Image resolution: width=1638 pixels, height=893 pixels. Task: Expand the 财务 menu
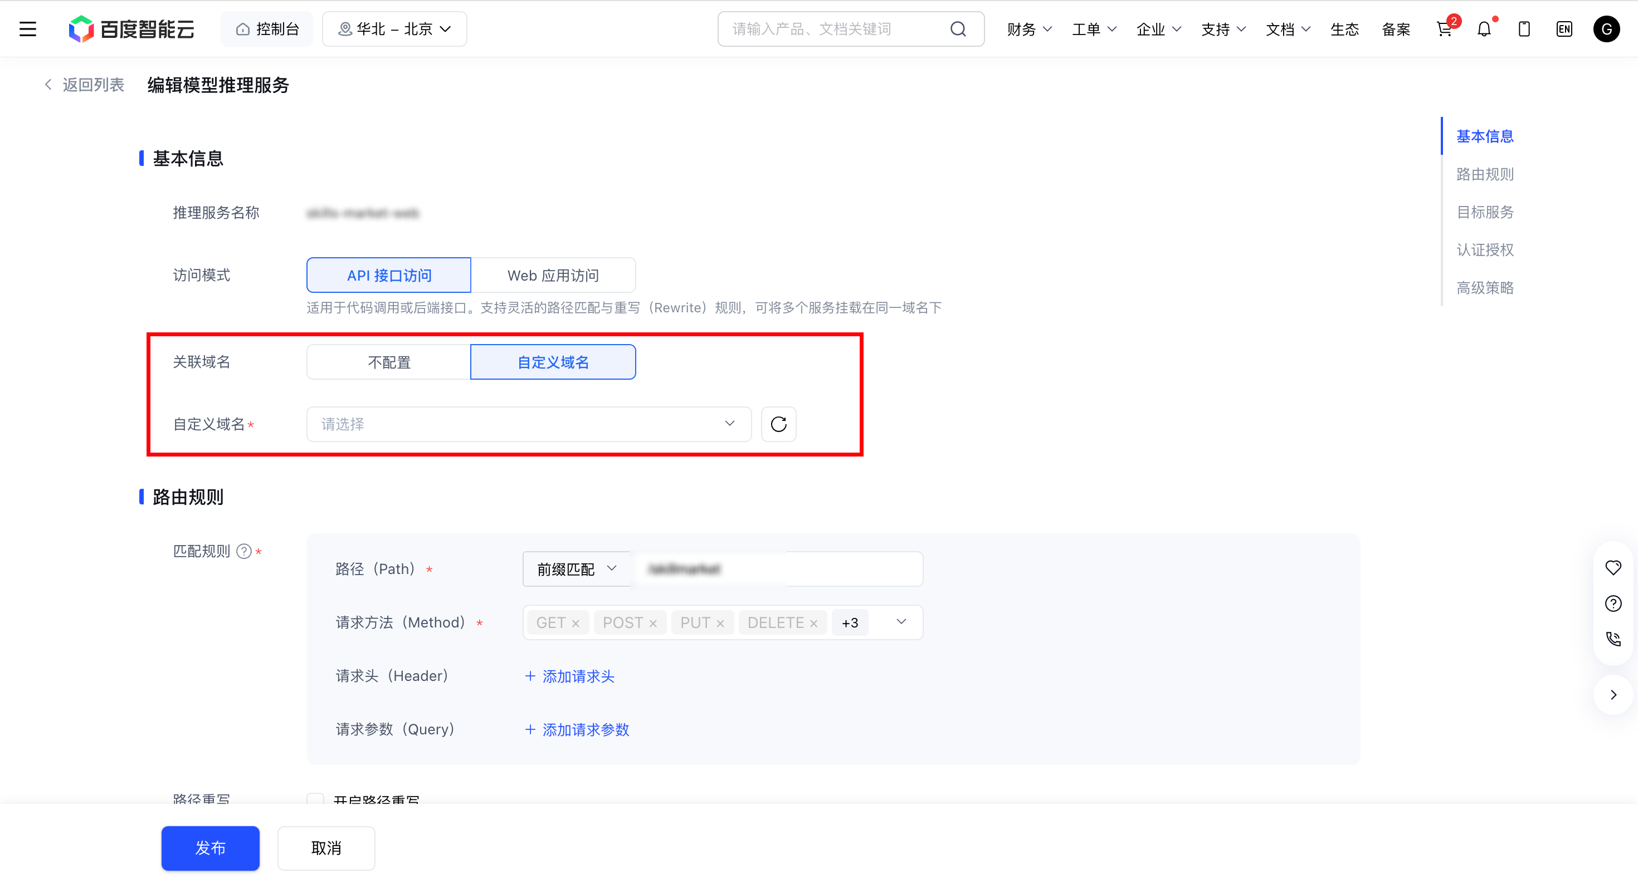pyautogui.click(x=1030, y=30)
